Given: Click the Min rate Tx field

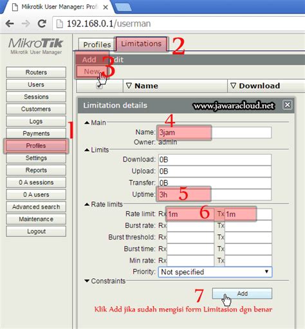Looking at the screenshot, I should [x=248, y=261].
